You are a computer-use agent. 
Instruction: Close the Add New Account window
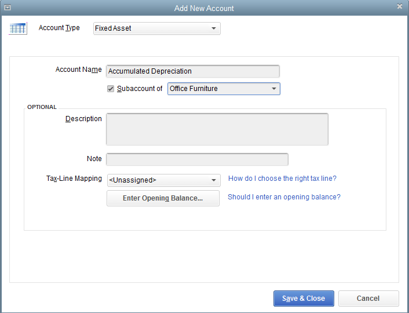tap(399, 7)
